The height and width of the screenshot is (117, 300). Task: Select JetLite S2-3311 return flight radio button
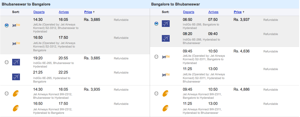coord(156,56)
